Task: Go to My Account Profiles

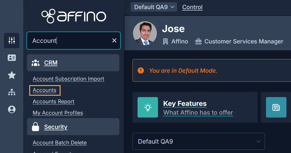Action: click(58, 113)
